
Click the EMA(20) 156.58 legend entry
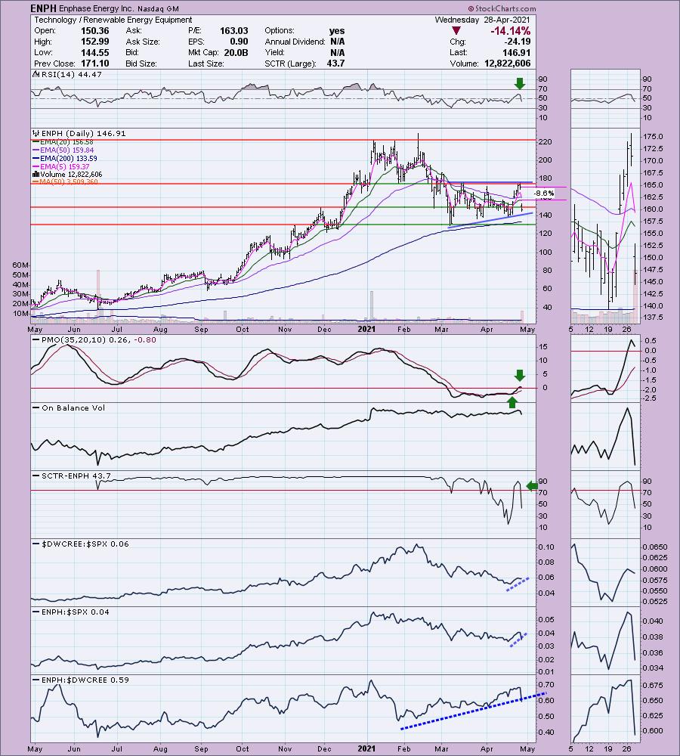coord(67,142)
